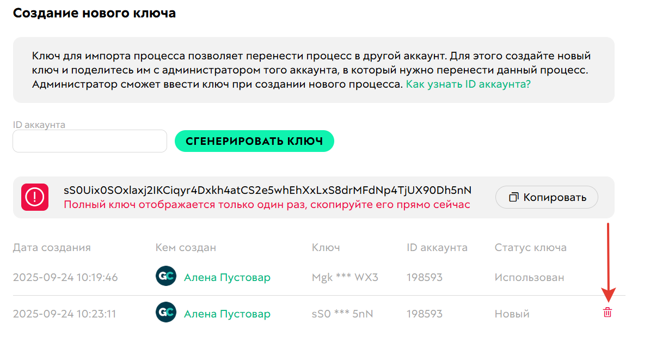
Task: Focus the ID аккаунта input field
Action: pos(89,141)
